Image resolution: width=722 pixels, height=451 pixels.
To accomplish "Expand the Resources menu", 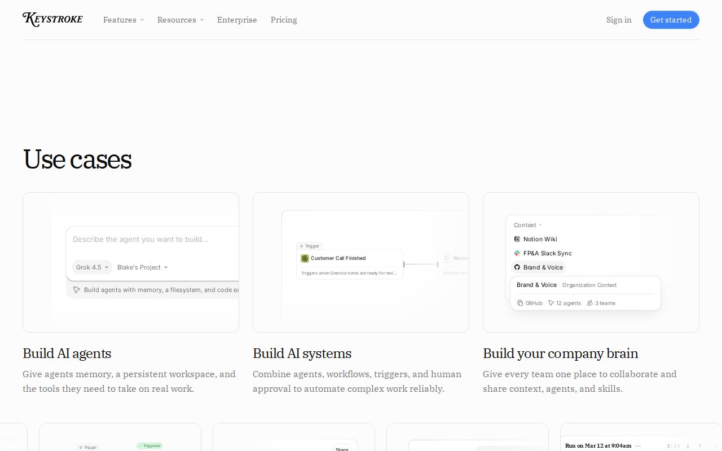I will pos(180,20).
